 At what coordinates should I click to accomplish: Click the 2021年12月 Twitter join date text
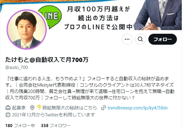point(53,115)
